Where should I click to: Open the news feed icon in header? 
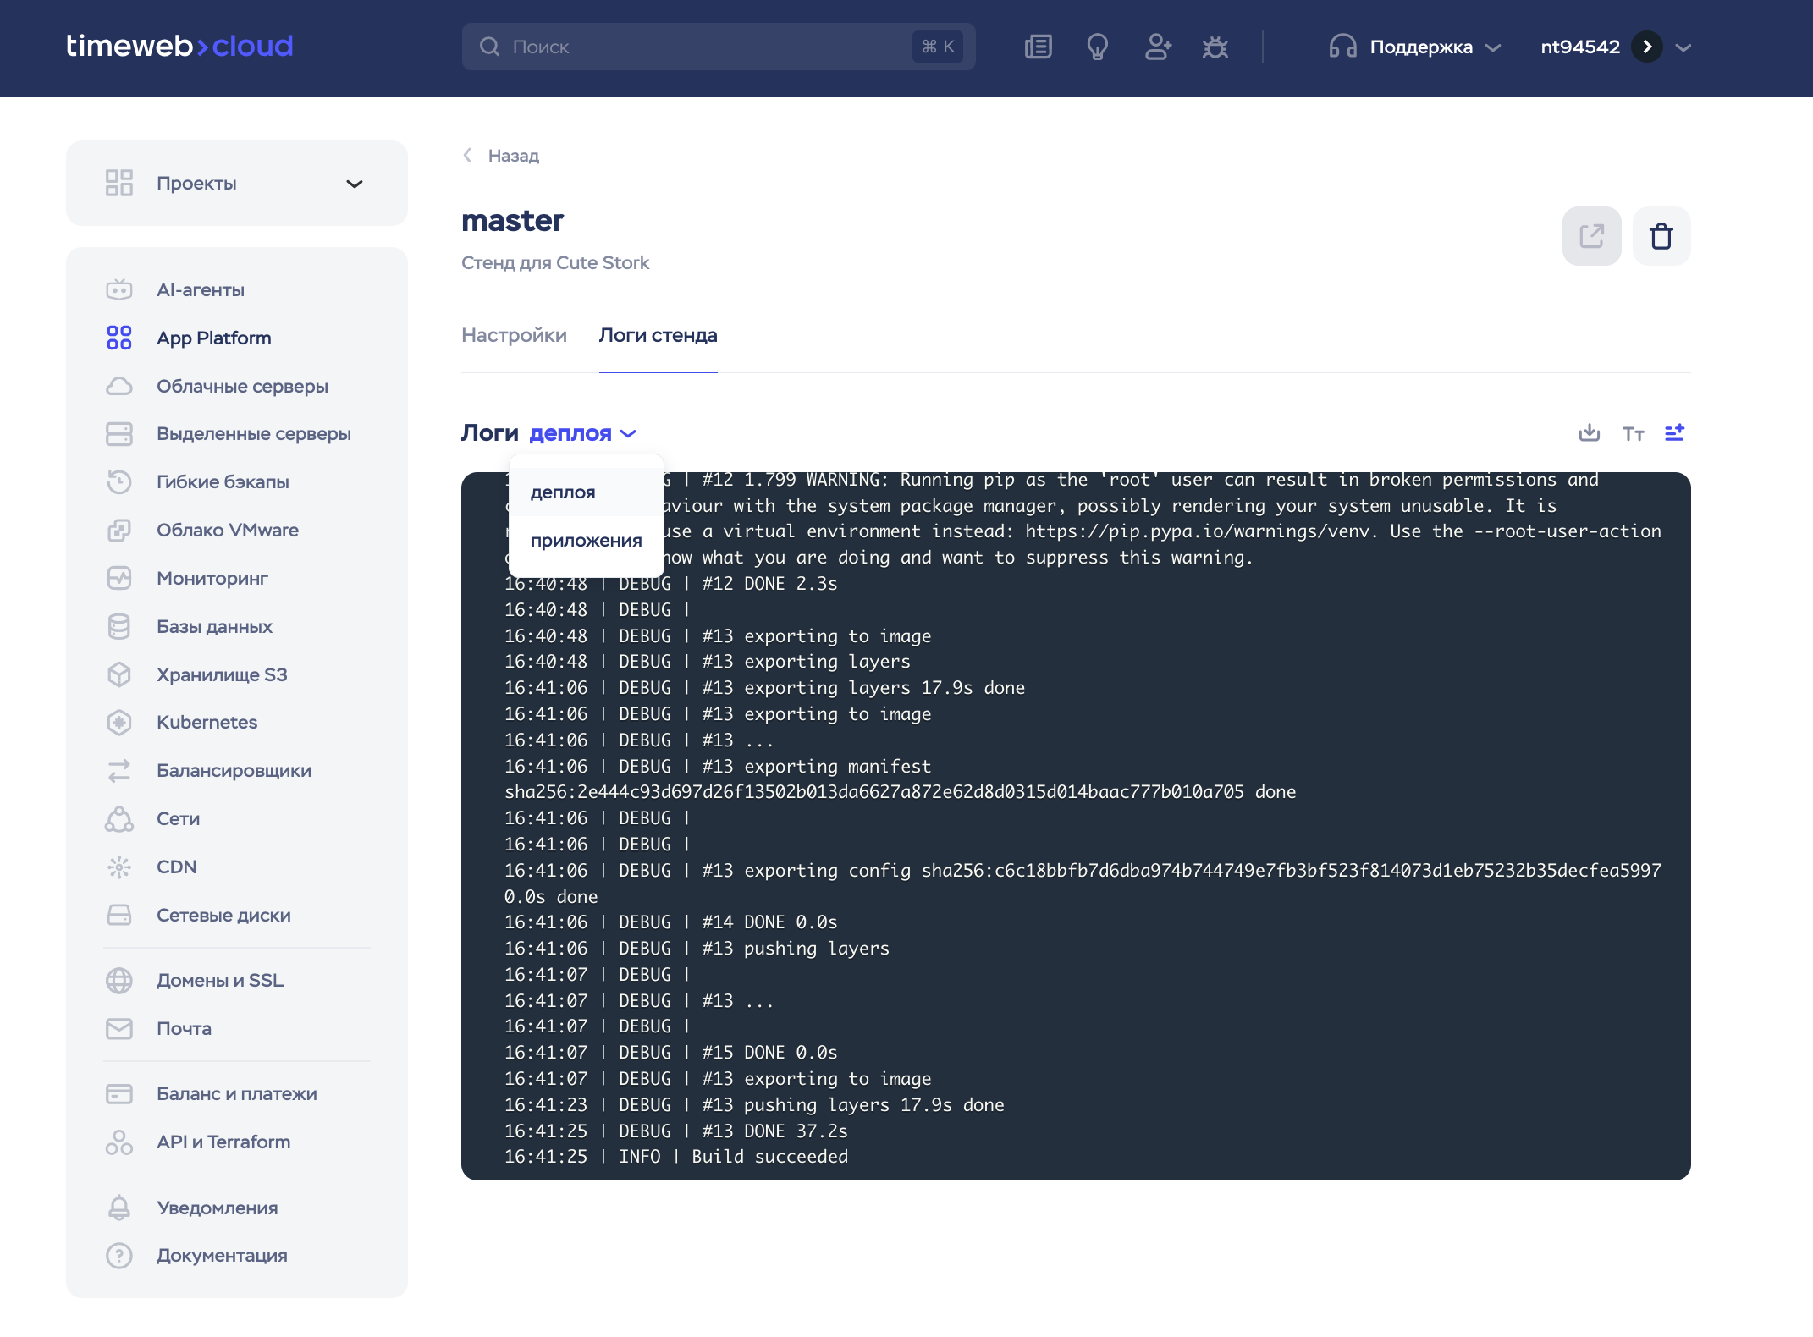[x=1038, y=47]
